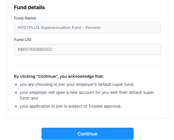Click the number 68657495890002
Image resolution: width=174 pixels, height=140 pixels.
click(x=35, y=49)
